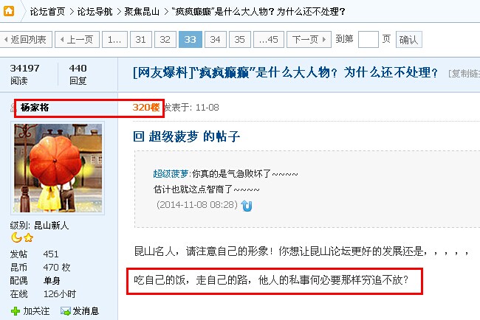Open the last page ...45
The height and width of the screenshot is (320, 480).
[x=269, y=39]
